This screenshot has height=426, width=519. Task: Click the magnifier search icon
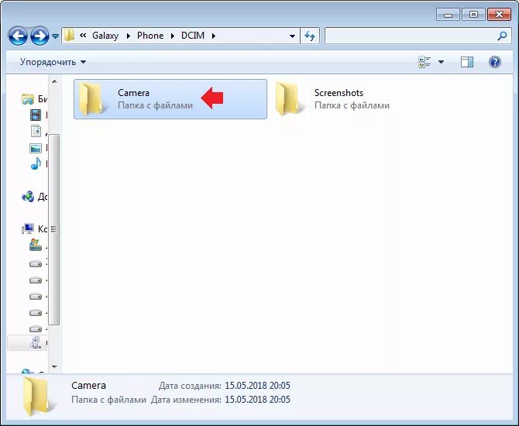coord(502,36)
